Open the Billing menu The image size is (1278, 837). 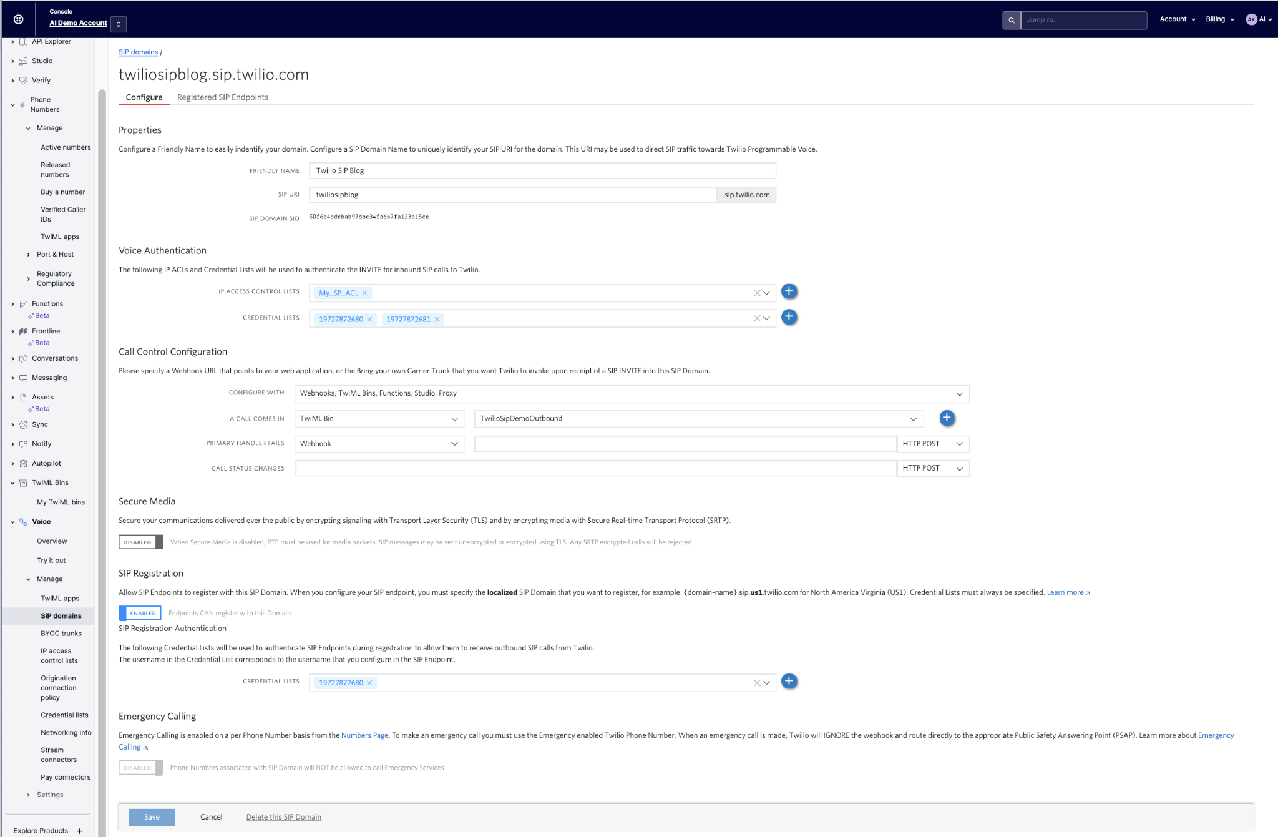1220,19
